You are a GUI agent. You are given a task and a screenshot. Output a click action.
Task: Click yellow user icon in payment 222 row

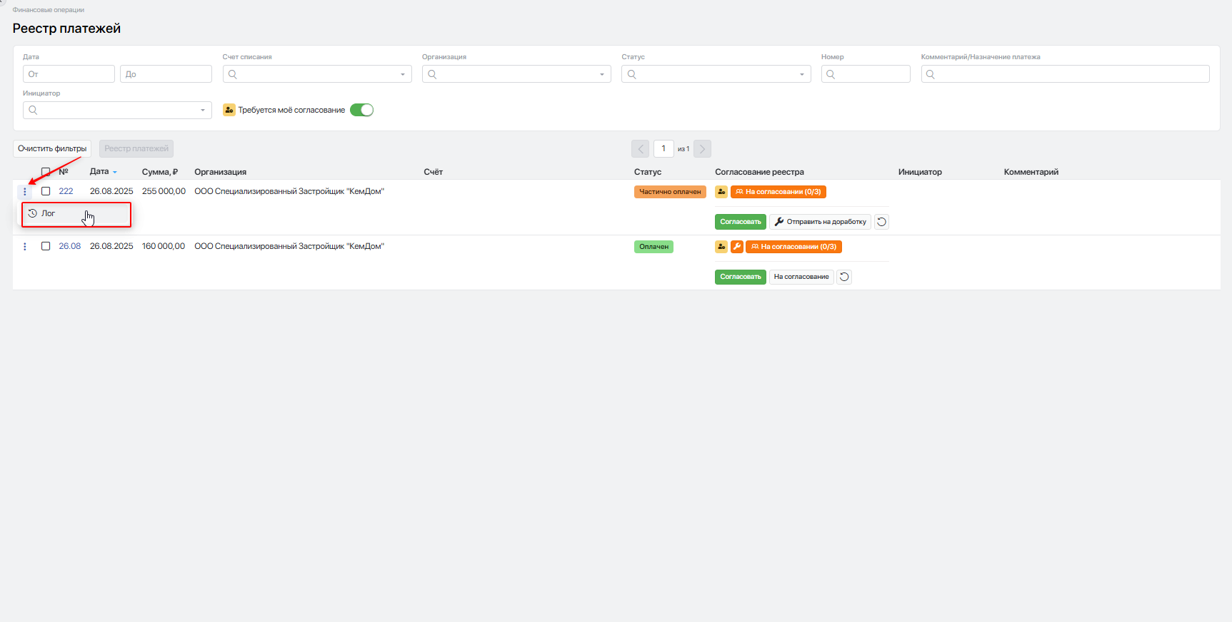click(x=721, y=192)
